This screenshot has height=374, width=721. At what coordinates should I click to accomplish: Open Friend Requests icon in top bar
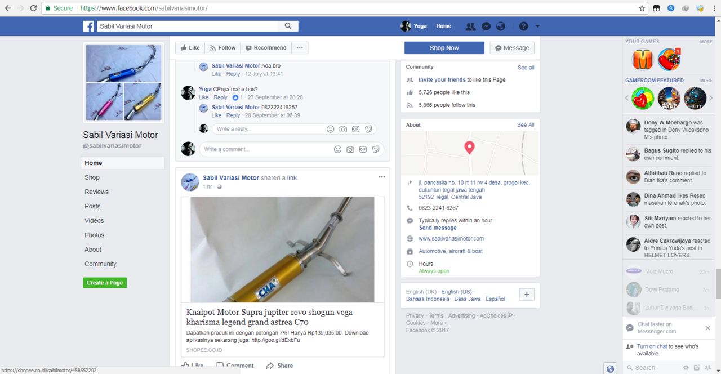(x=470, y=26)
